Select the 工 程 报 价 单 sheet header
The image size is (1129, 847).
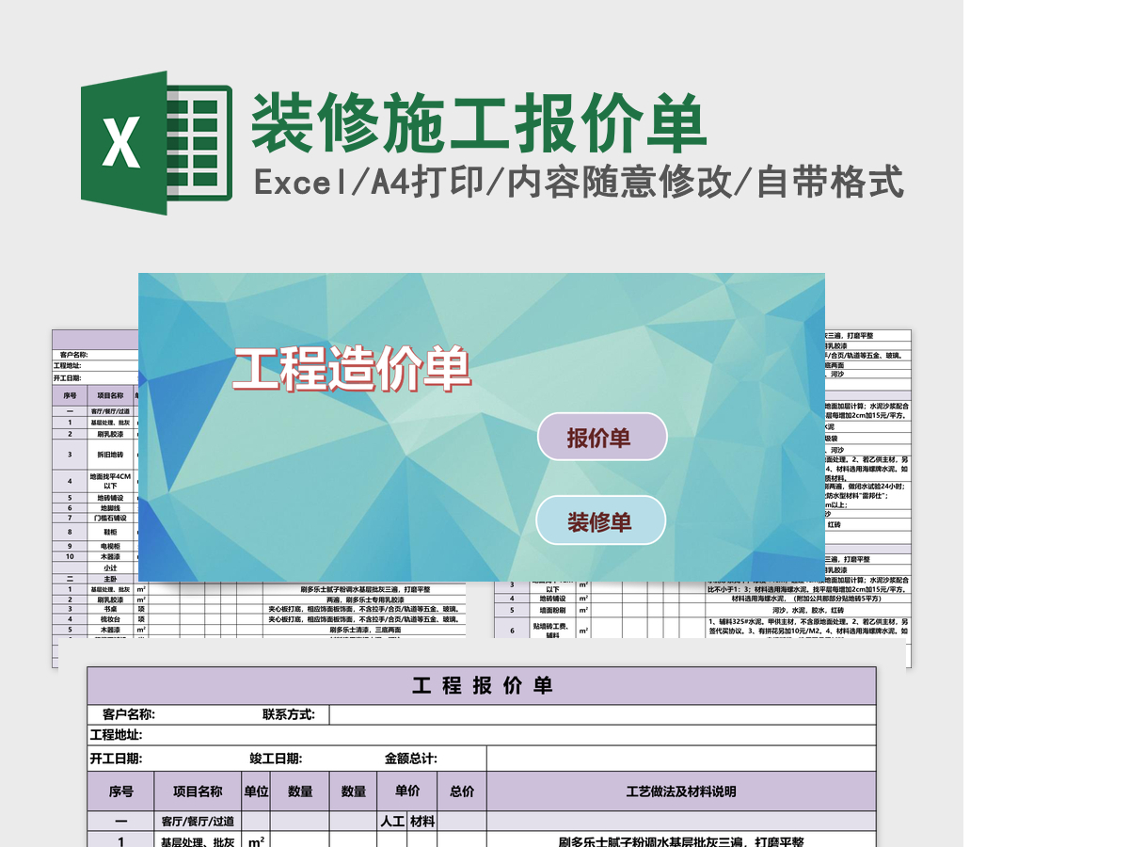pos(482,686)
